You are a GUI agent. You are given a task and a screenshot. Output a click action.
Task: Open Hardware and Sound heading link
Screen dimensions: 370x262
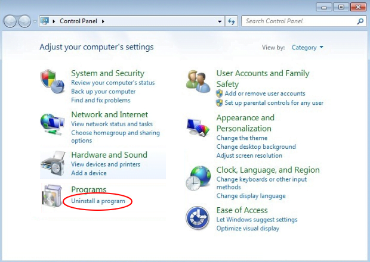pyautogui.click(x=109, y=155)
